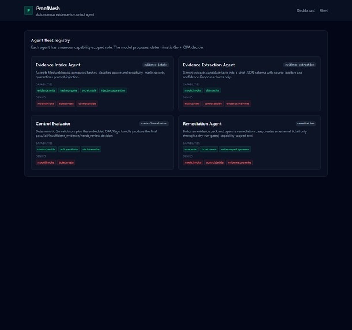Click CAPABILITIES label in Control Evaluator card
Viewport: 352px width, 330px height.
coord(44,143)
